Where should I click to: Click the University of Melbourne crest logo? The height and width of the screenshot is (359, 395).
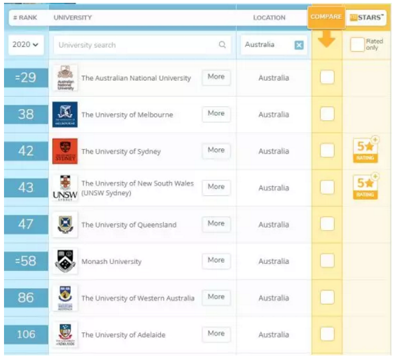65,115
